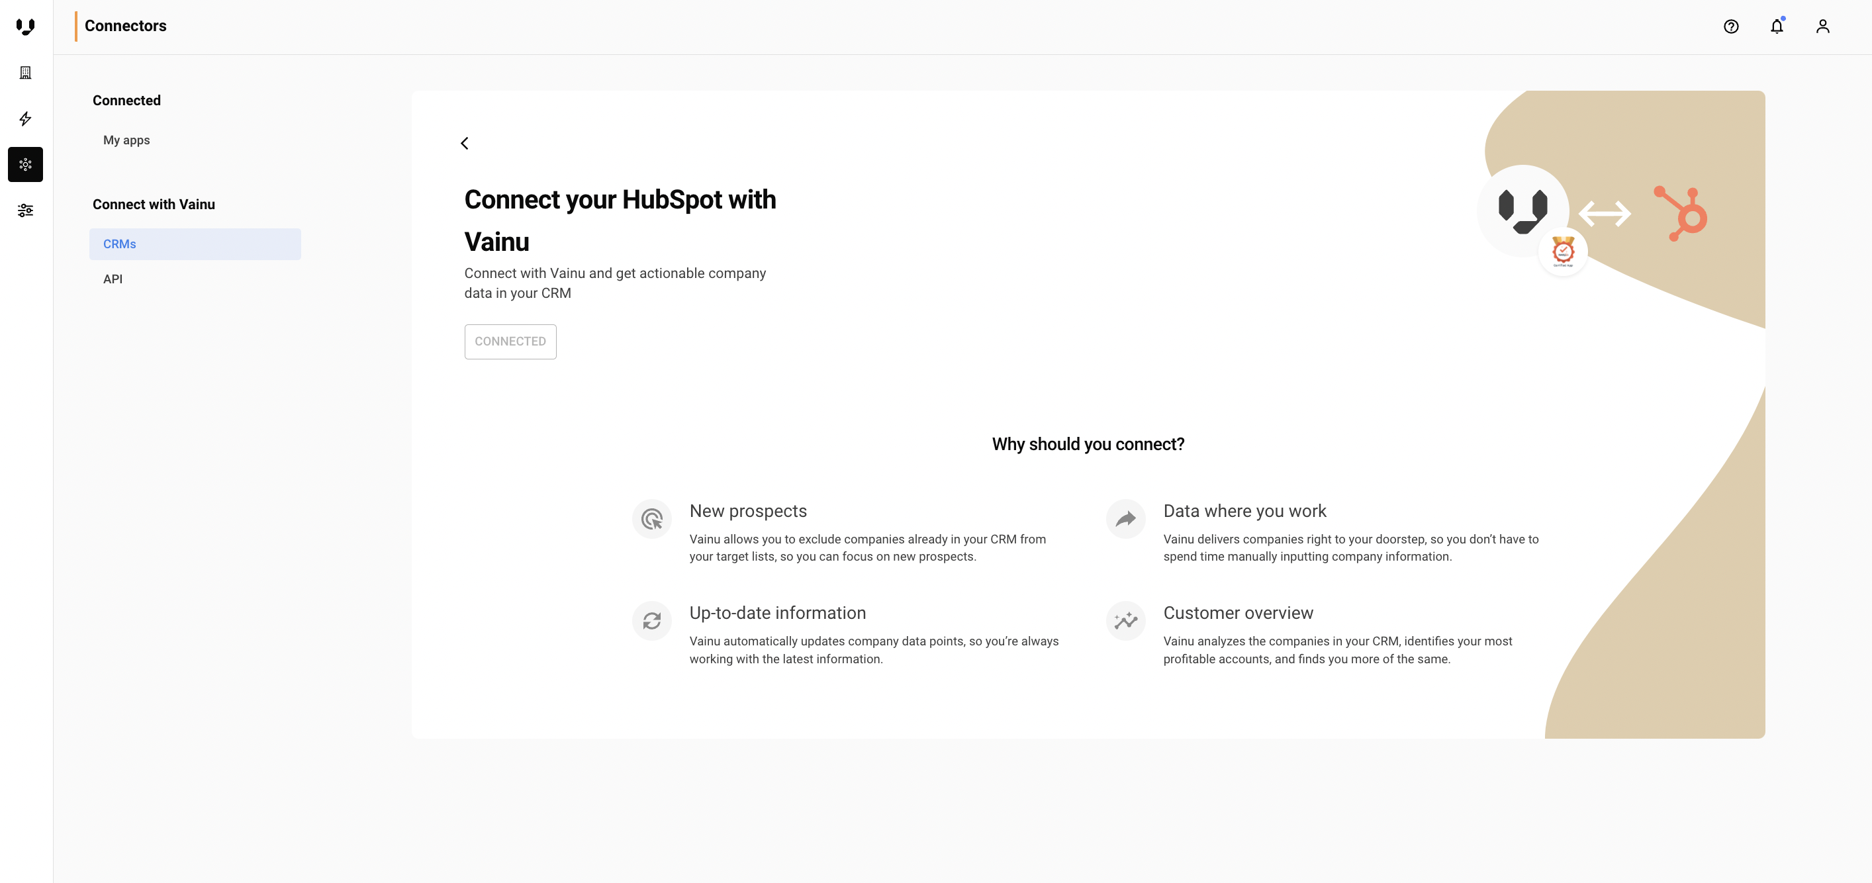Open the lightning bolt triggers icon
Image resolution: width=1872 pixels, height=883 pixels.
[25, 118]
